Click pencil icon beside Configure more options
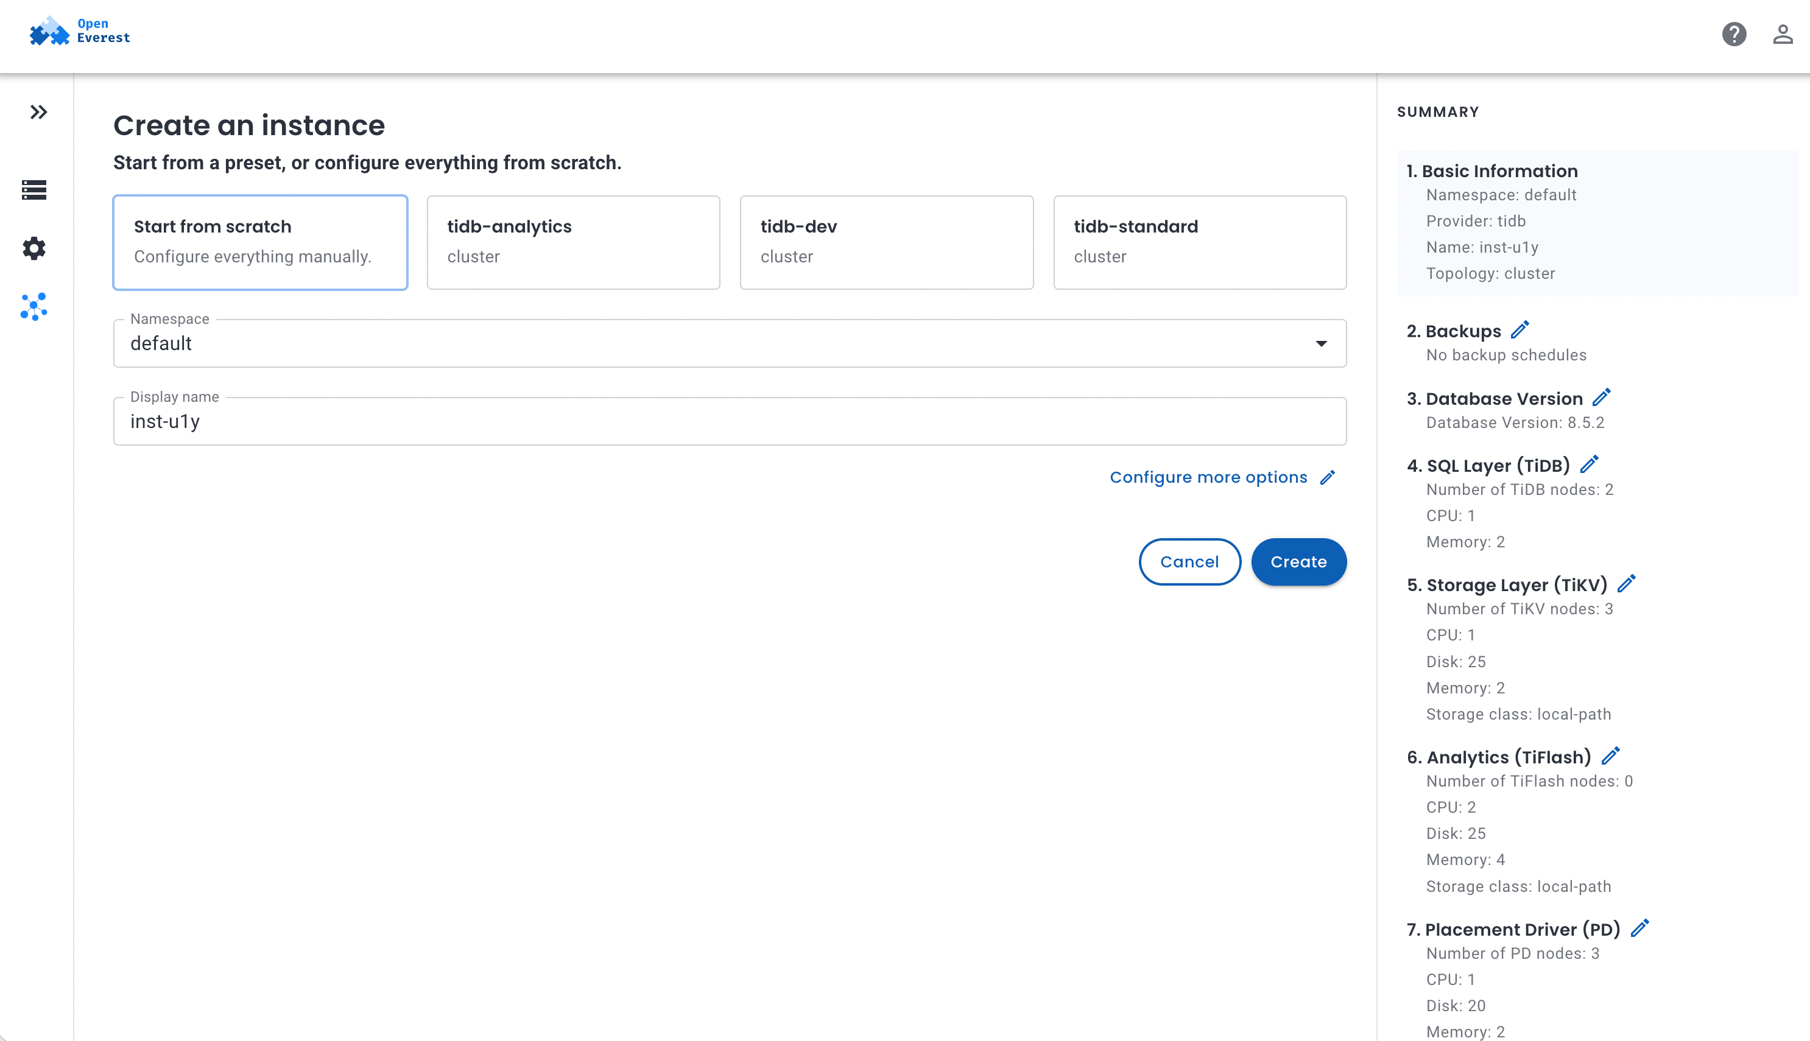Image resolution: width=1810 pixels, height=1041 pixels. 1327,478
